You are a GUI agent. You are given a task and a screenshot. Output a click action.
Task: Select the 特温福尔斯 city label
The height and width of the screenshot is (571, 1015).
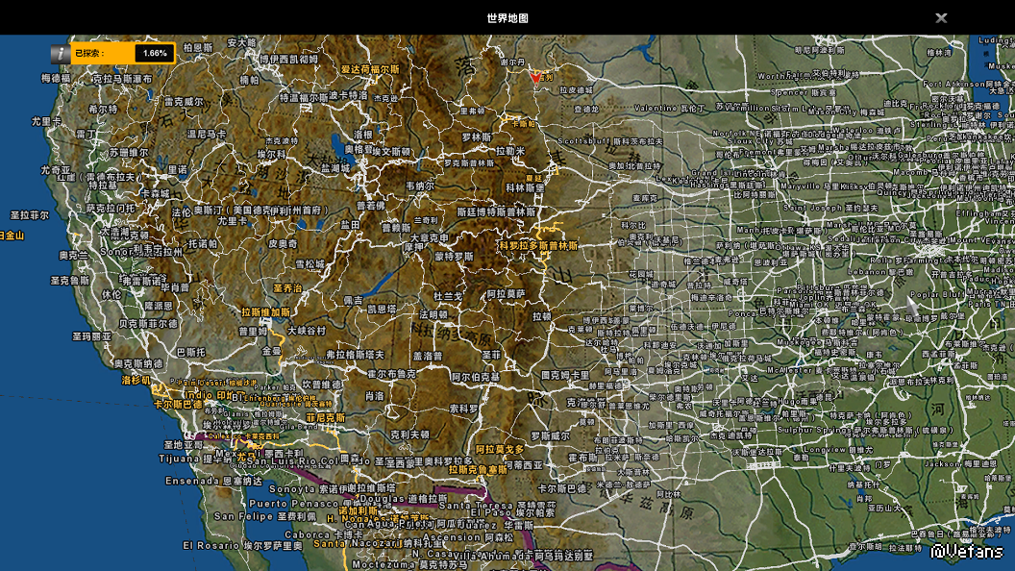pyautogui.click(x=304, y=98)
